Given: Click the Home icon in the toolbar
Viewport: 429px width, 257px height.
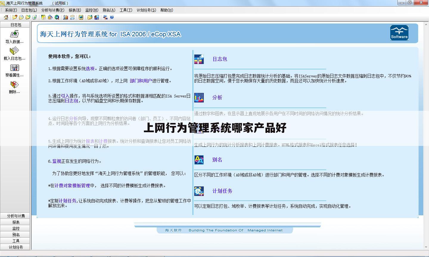Looking at the screenshot, I should coord(6,17).
